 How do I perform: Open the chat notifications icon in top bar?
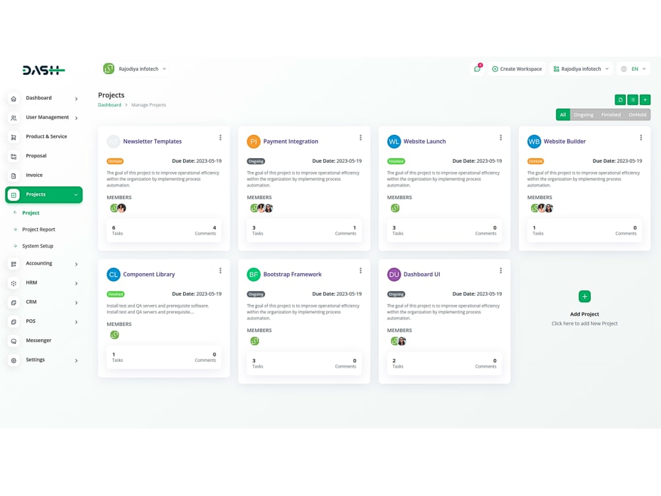click(477, 68)
